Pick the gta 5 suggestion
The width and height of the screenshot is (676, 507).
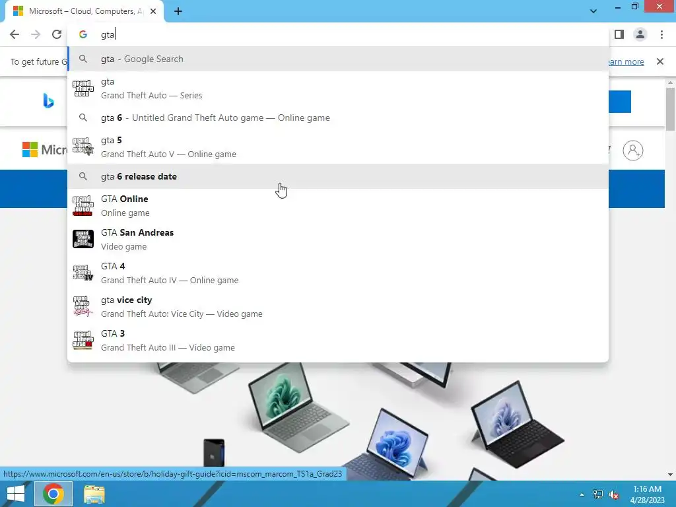[x=338, y=147]
